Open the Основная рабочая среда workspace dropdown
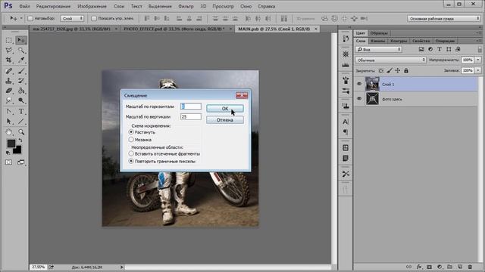Image resolution: width=485 pixels, height=272 pixels. pos(443,18)
